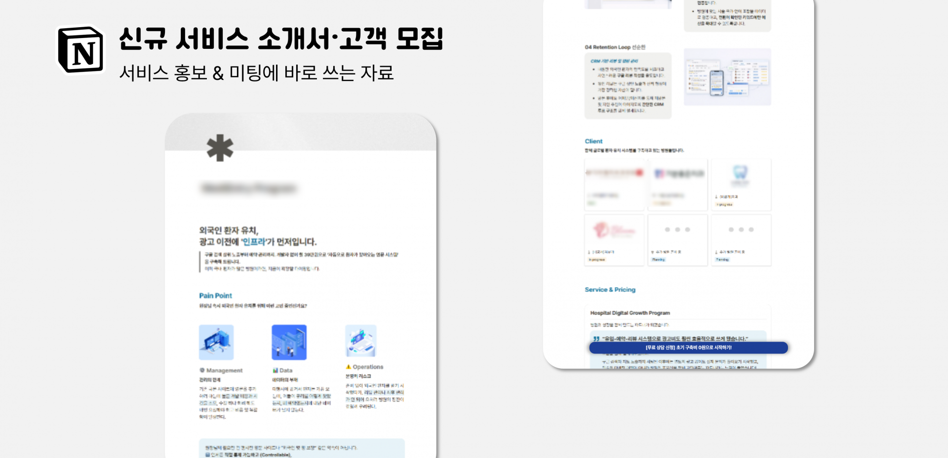
Task: Open the client card with the tooth logo
Action: coord(741,185)
